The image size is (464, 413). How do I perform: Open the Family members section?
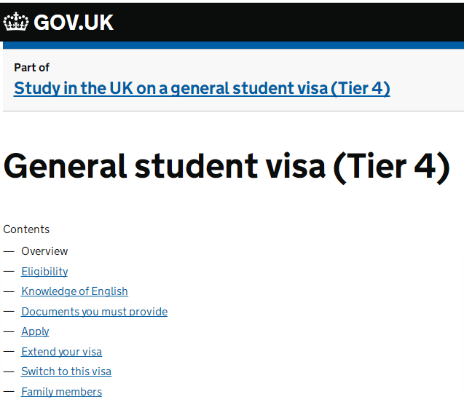[x=61, y=392]
